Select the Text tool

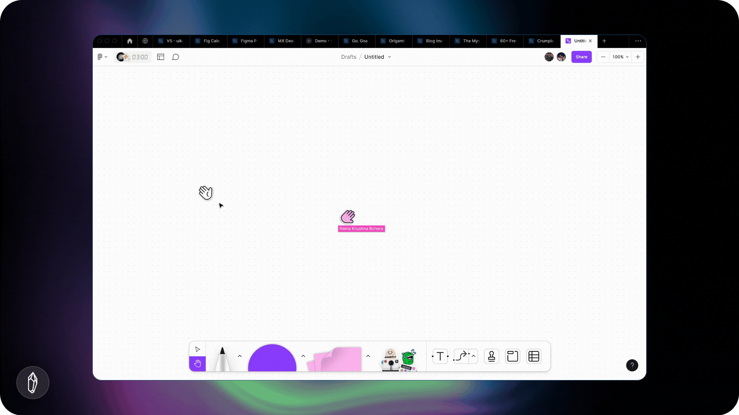pyautogui.click(x=440, y=357)
